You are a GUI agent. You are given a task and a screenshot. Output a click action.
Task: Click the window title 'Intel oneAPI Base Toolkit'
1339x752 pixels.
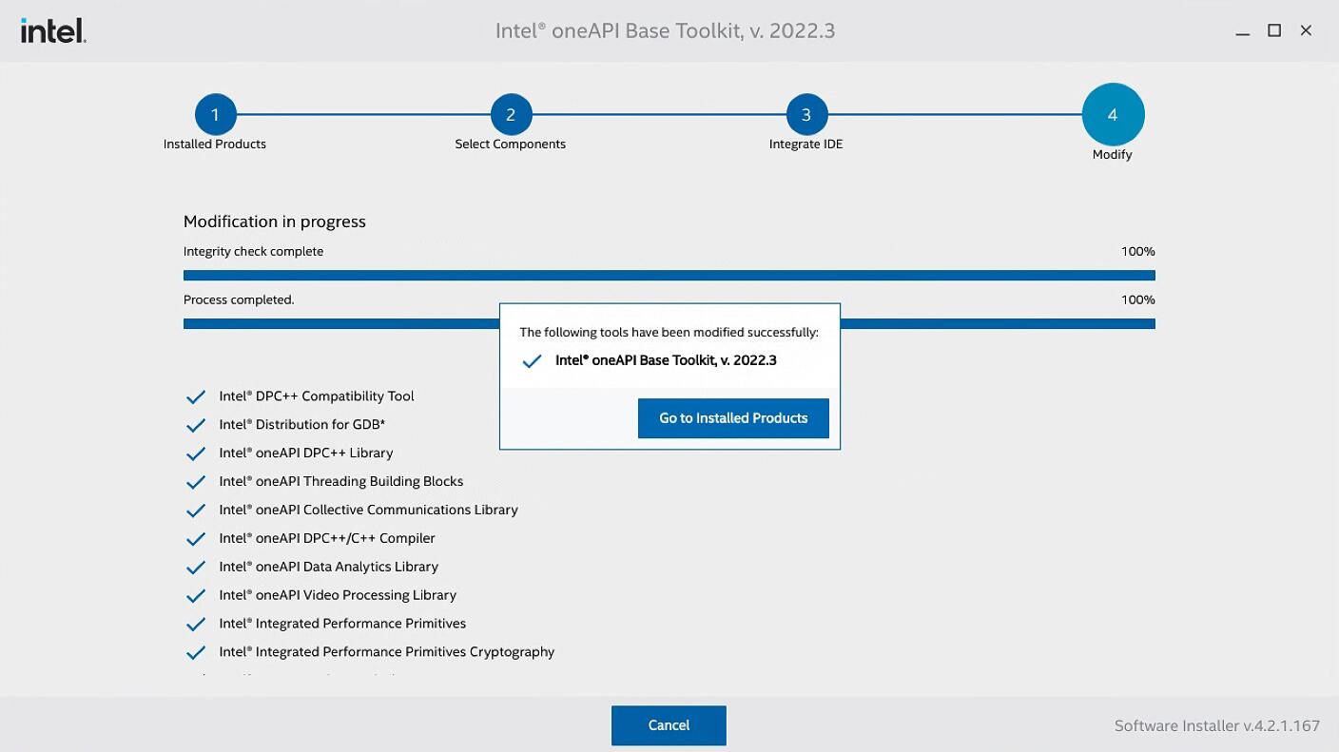666,30
